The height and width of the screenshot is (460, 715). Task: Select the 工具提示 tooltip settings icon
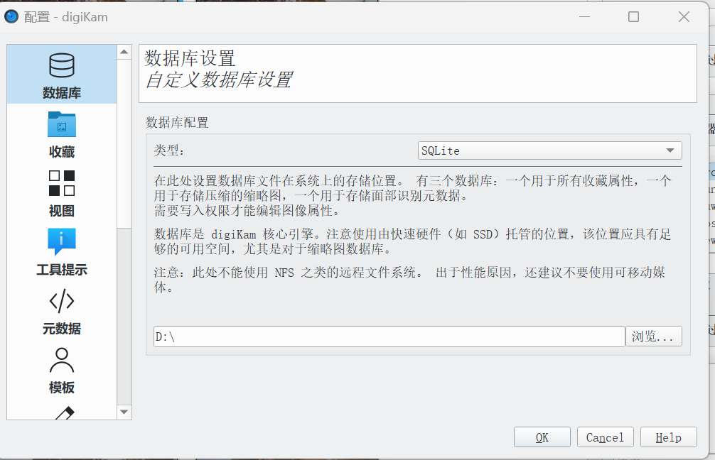(x=62, y=241)
